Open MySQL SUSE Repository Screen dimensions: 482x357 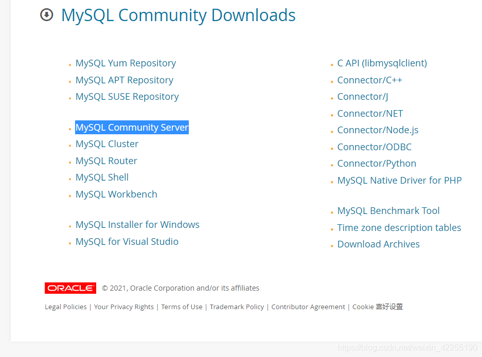pyautogui.click(x=127, y=97)
